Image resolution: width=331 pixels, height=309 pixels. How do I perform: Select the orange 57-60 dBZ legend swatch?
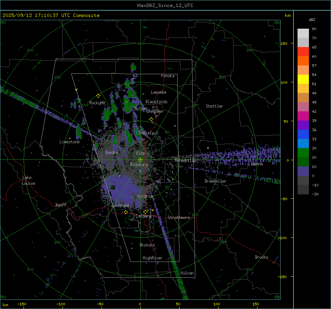pos(303,61)
